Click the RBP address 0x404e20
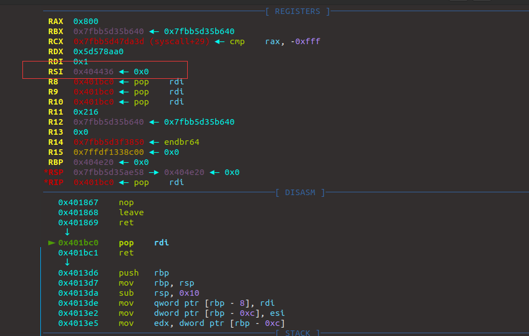The width and height of the screenshot is (529, 336). (94, 162)
